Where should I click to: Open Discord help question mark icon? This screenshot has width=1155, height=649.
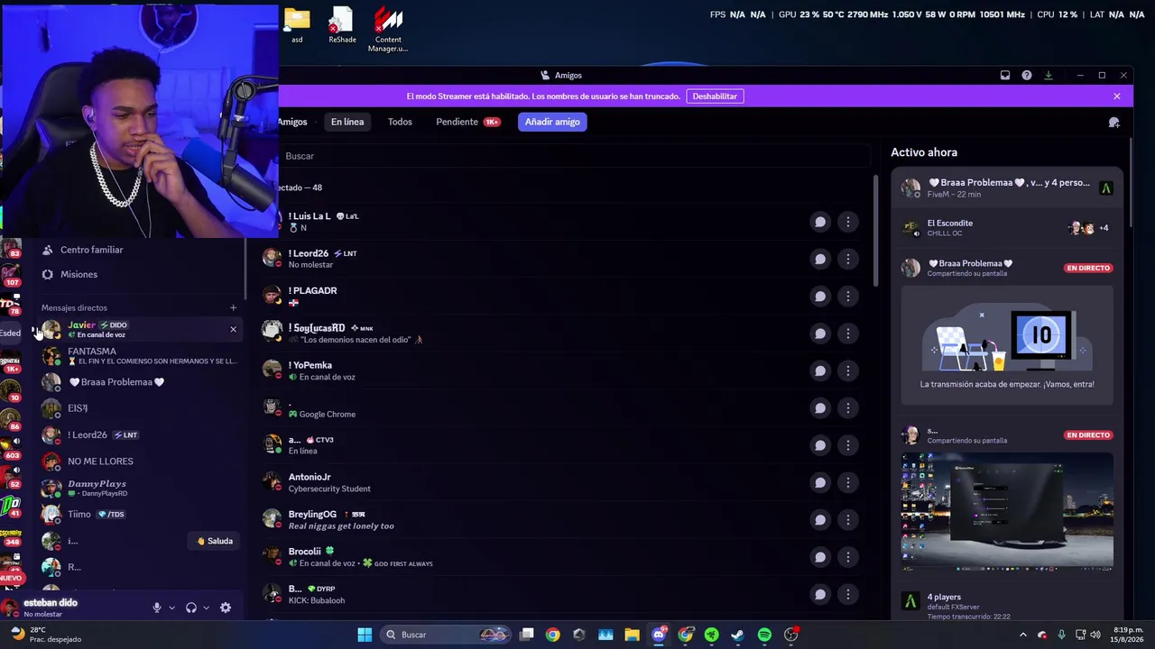(1027, 76)
